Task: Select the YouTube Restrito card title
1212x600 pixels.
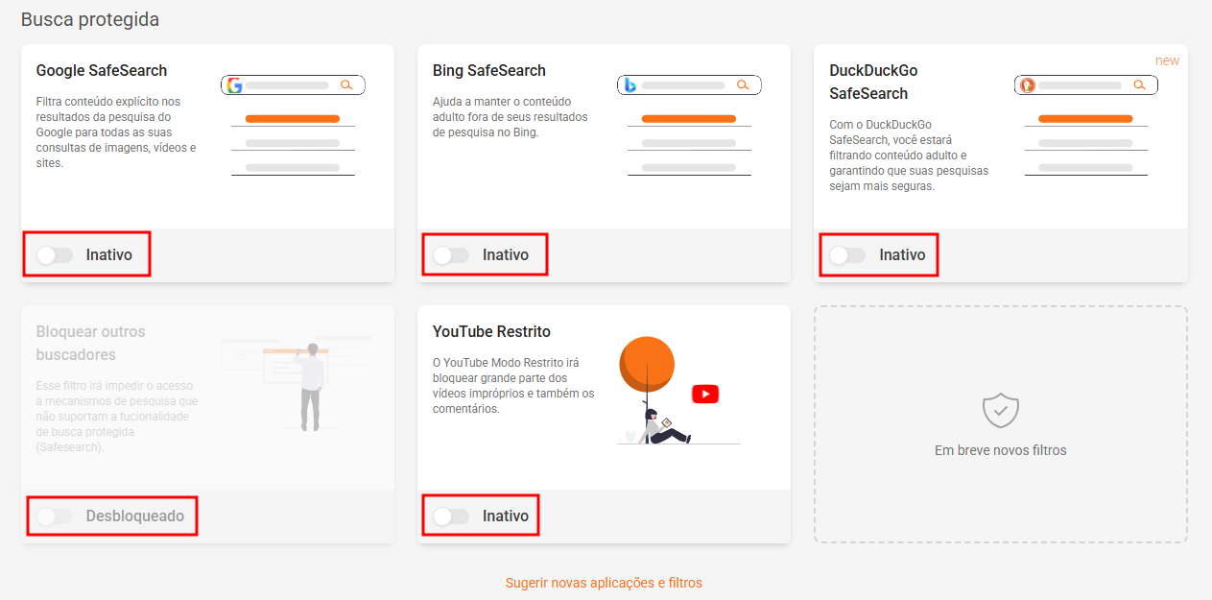Action: coord(492,331)
